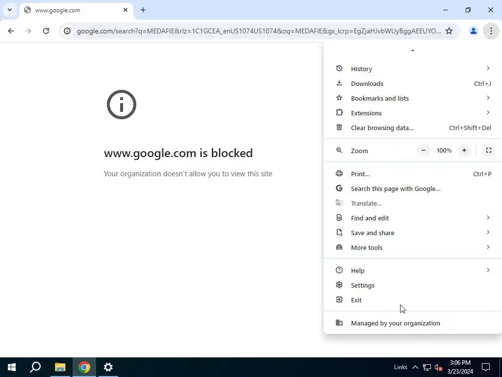502x377 pixels.
Task: Click the printer icon
Action: 339,173
